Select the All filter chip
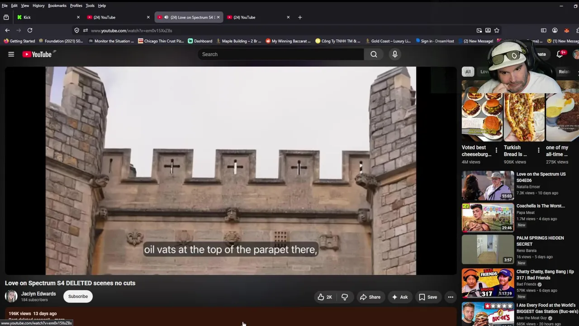 468,72
